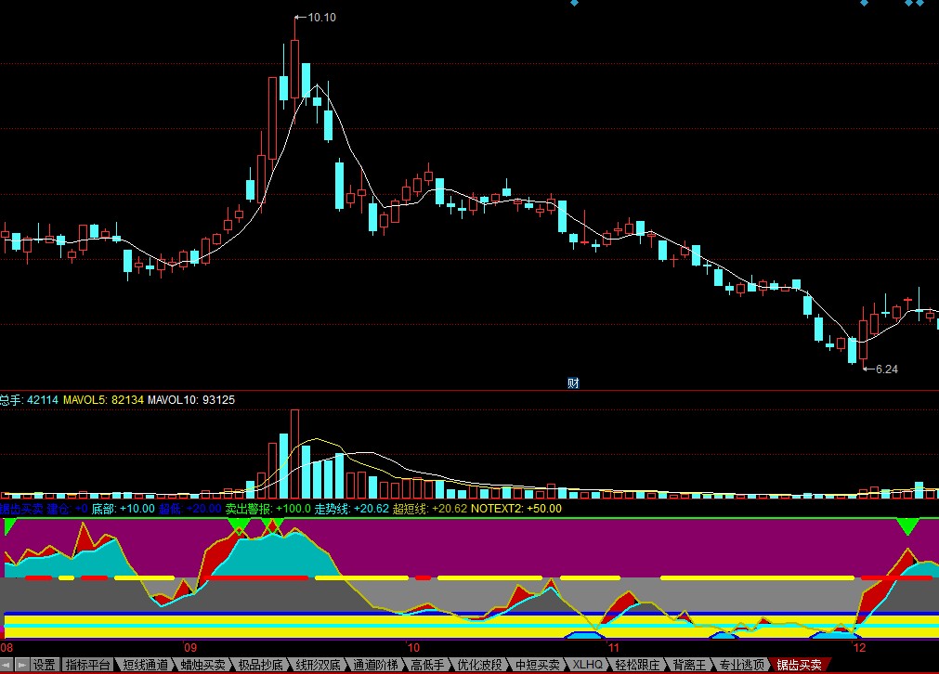The width and height of the screenshot is (939, 674).
Task: Click the green triangle signal near December
Action: point(907,525)
